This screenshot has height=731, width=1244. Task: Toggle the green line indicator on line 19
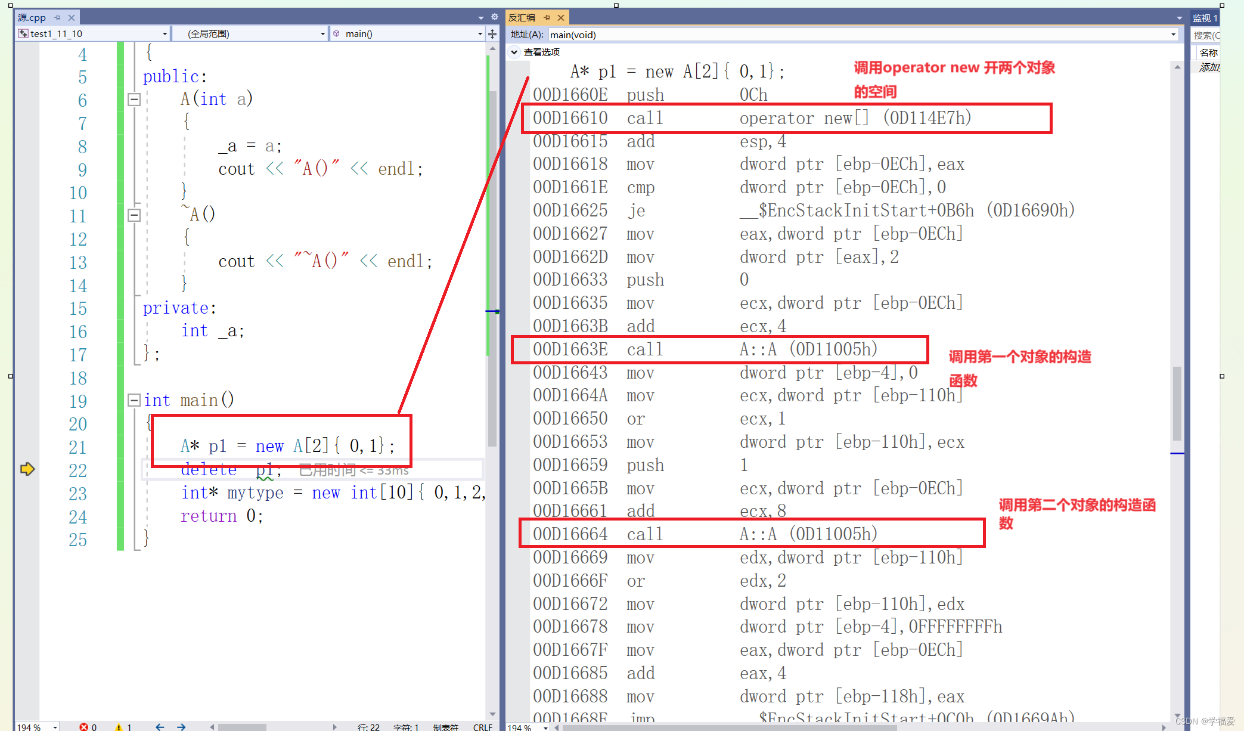tap(117, 400)
